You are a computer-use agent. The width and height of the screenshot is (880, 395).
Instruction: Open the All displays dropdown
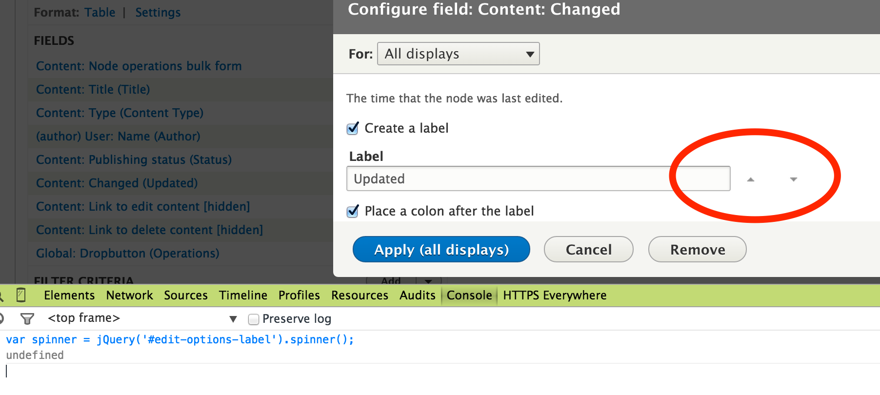pyautogui.click(x=458, y=54)
